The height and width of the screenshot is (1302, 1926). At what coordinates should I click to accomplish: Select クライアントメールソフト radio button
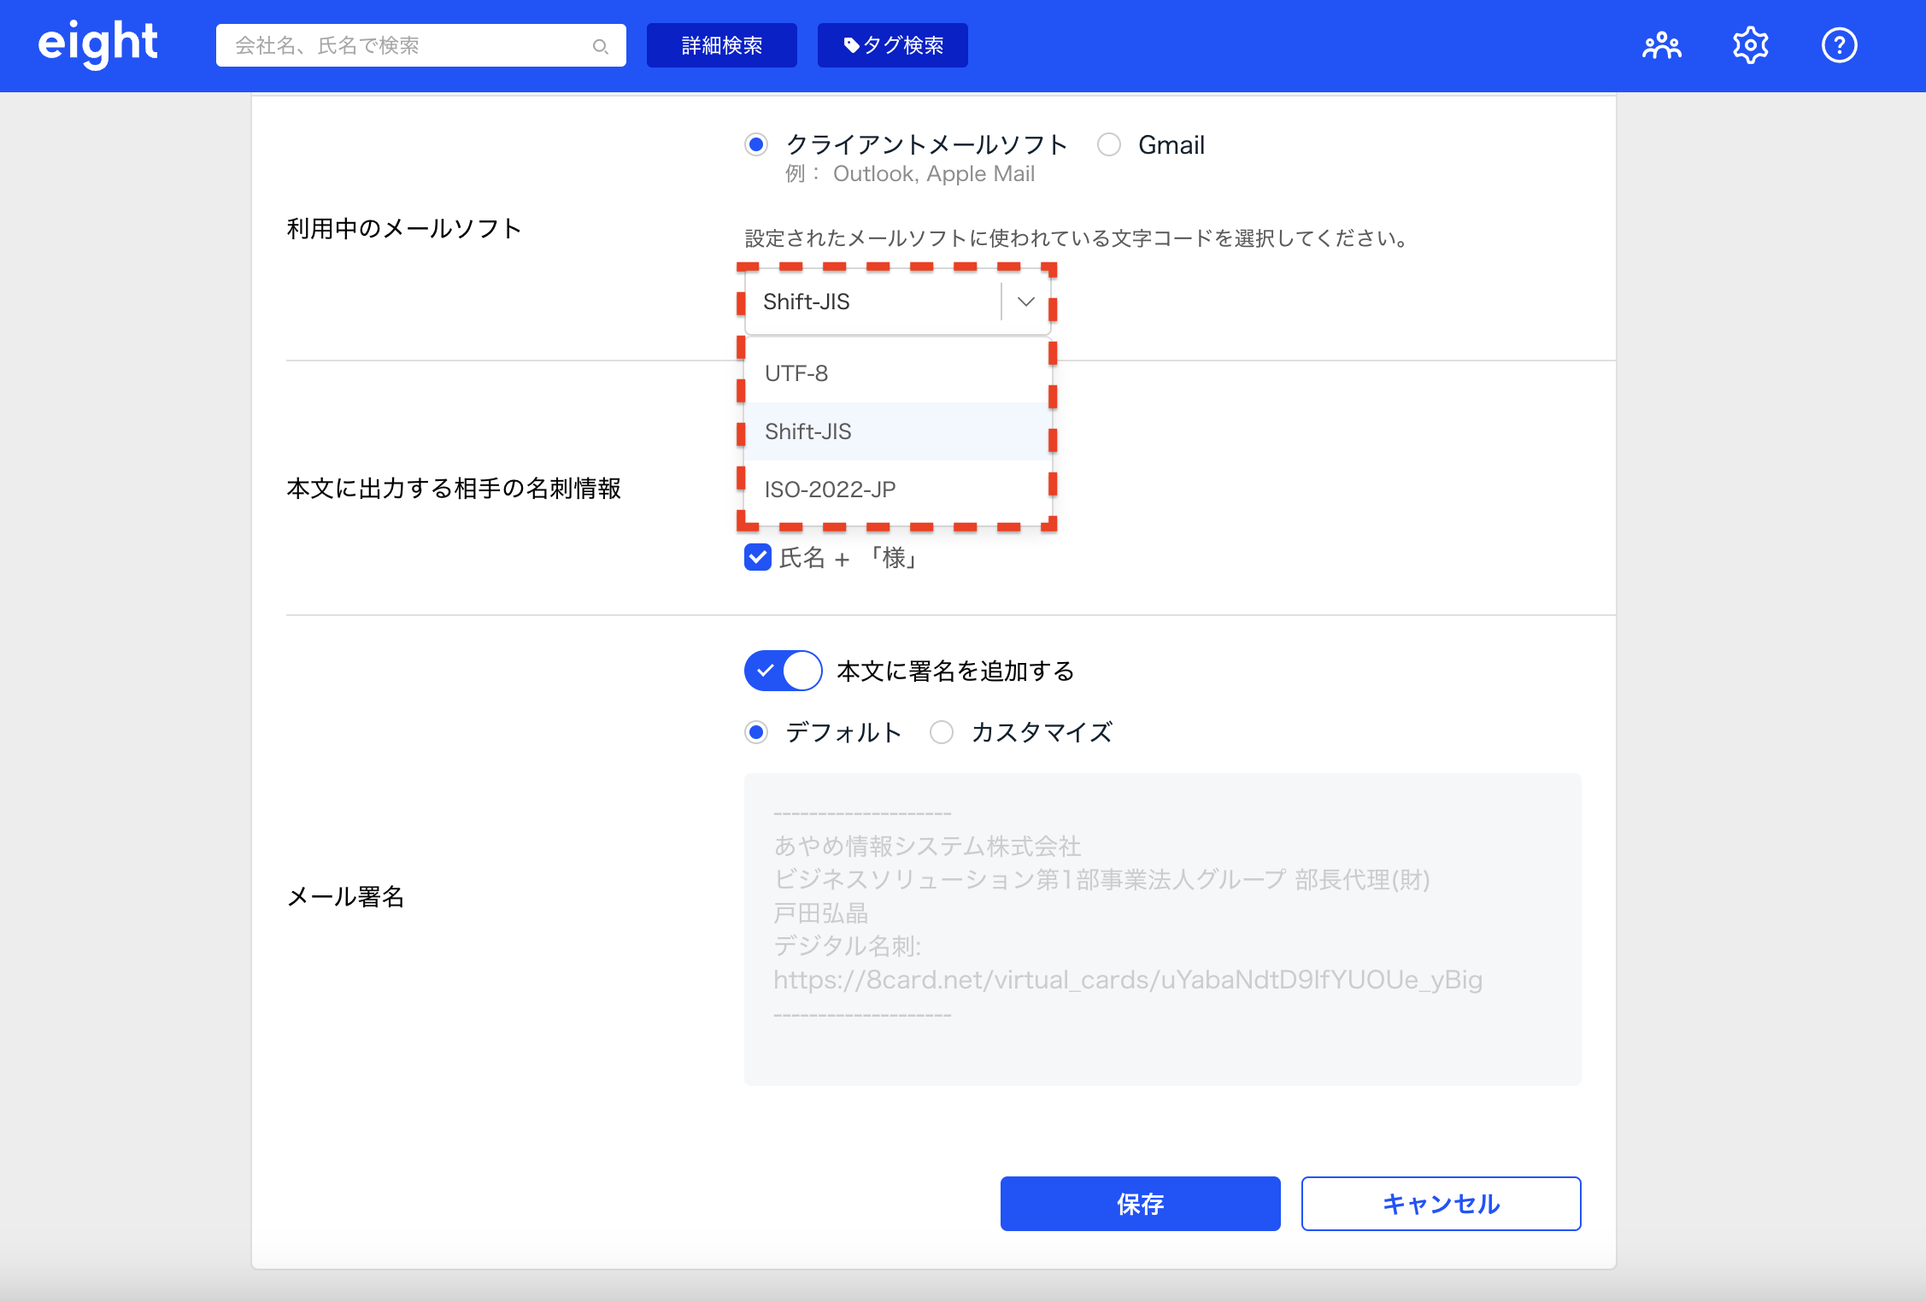pos(756,144)
